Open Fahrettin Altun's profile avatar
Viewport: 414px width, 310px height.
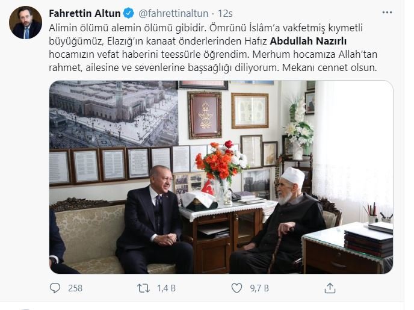(x=25, y=23)
